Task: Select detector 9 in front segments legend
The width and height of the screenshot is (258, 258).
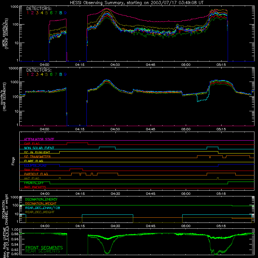Action: tap(65, 13)
